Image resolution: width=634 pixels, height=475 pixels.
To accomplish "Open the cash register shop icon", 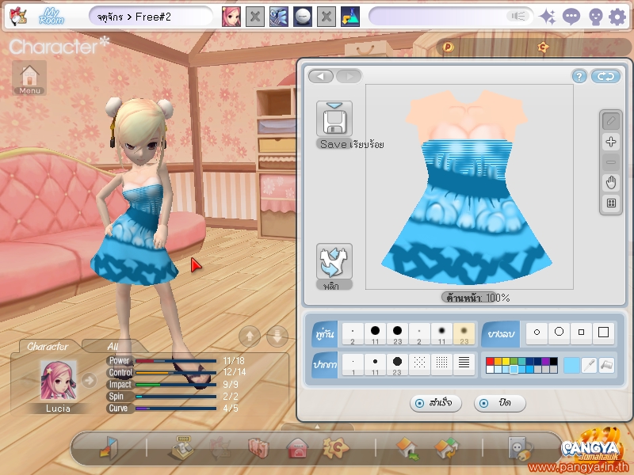I will click(182, 447).
